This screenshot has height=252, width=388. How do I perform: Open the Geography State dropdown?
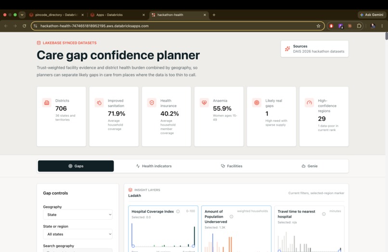coord(78,214)
